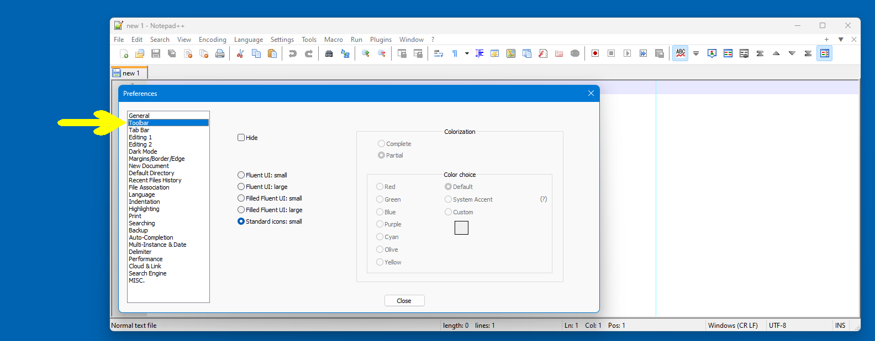Choose the System Accent color radio
The width and height of the screenshot is (875, 341).
tap(448, 199)
